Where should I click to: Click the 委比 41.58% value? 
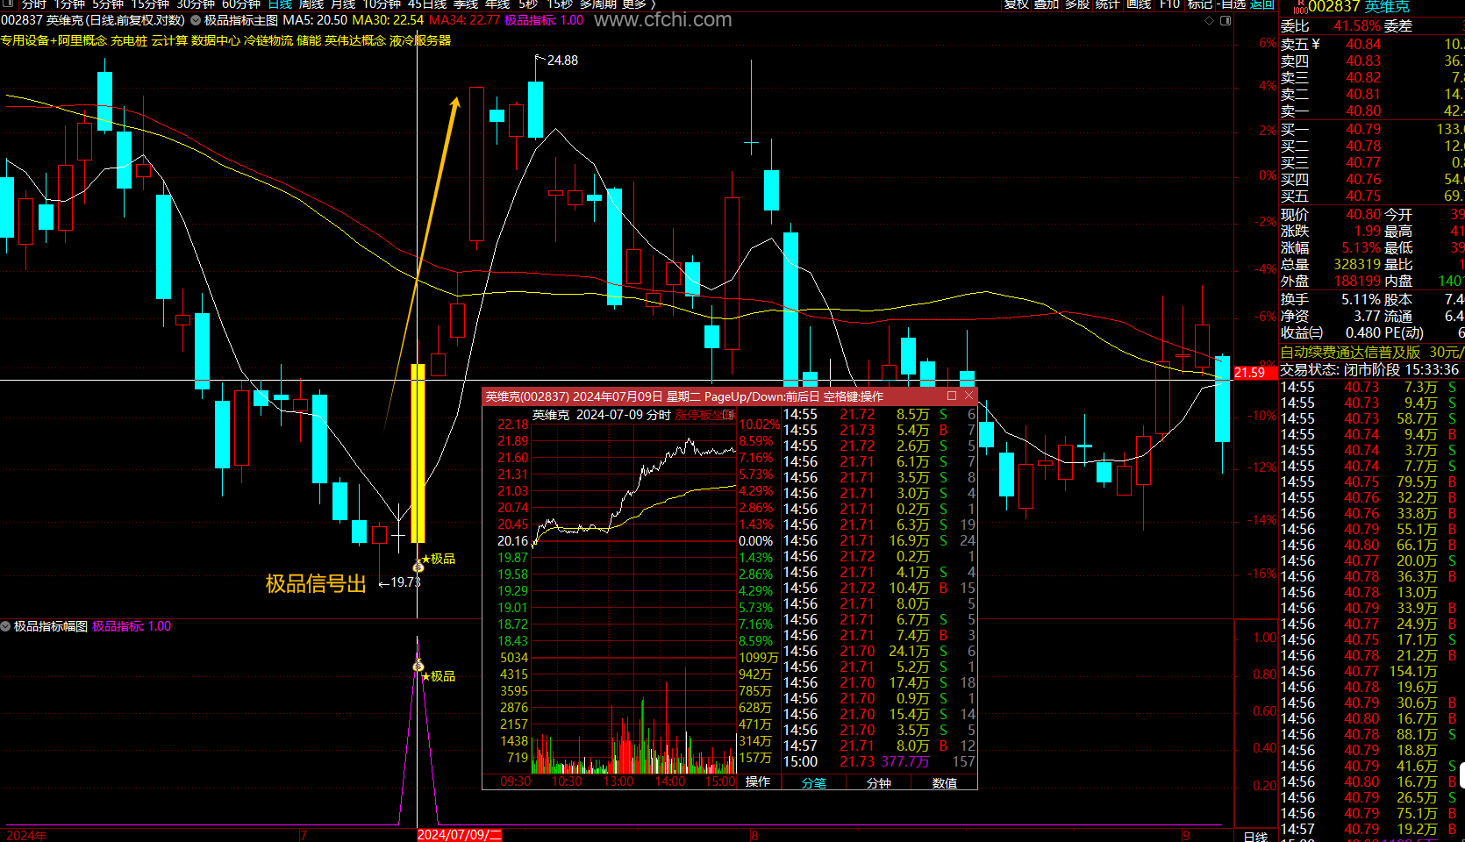tap(1357, 26)
